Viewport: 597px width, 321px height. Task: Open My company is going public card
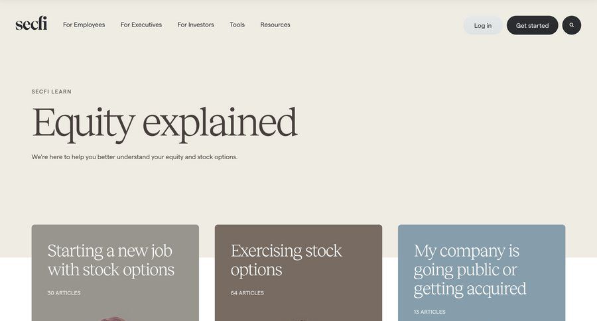click(x=470, y=269)
